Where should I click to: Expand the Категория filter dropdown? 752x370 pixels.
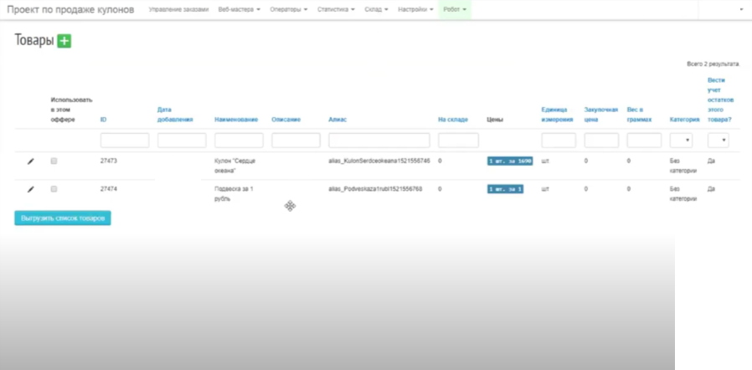tap(681, 141)
